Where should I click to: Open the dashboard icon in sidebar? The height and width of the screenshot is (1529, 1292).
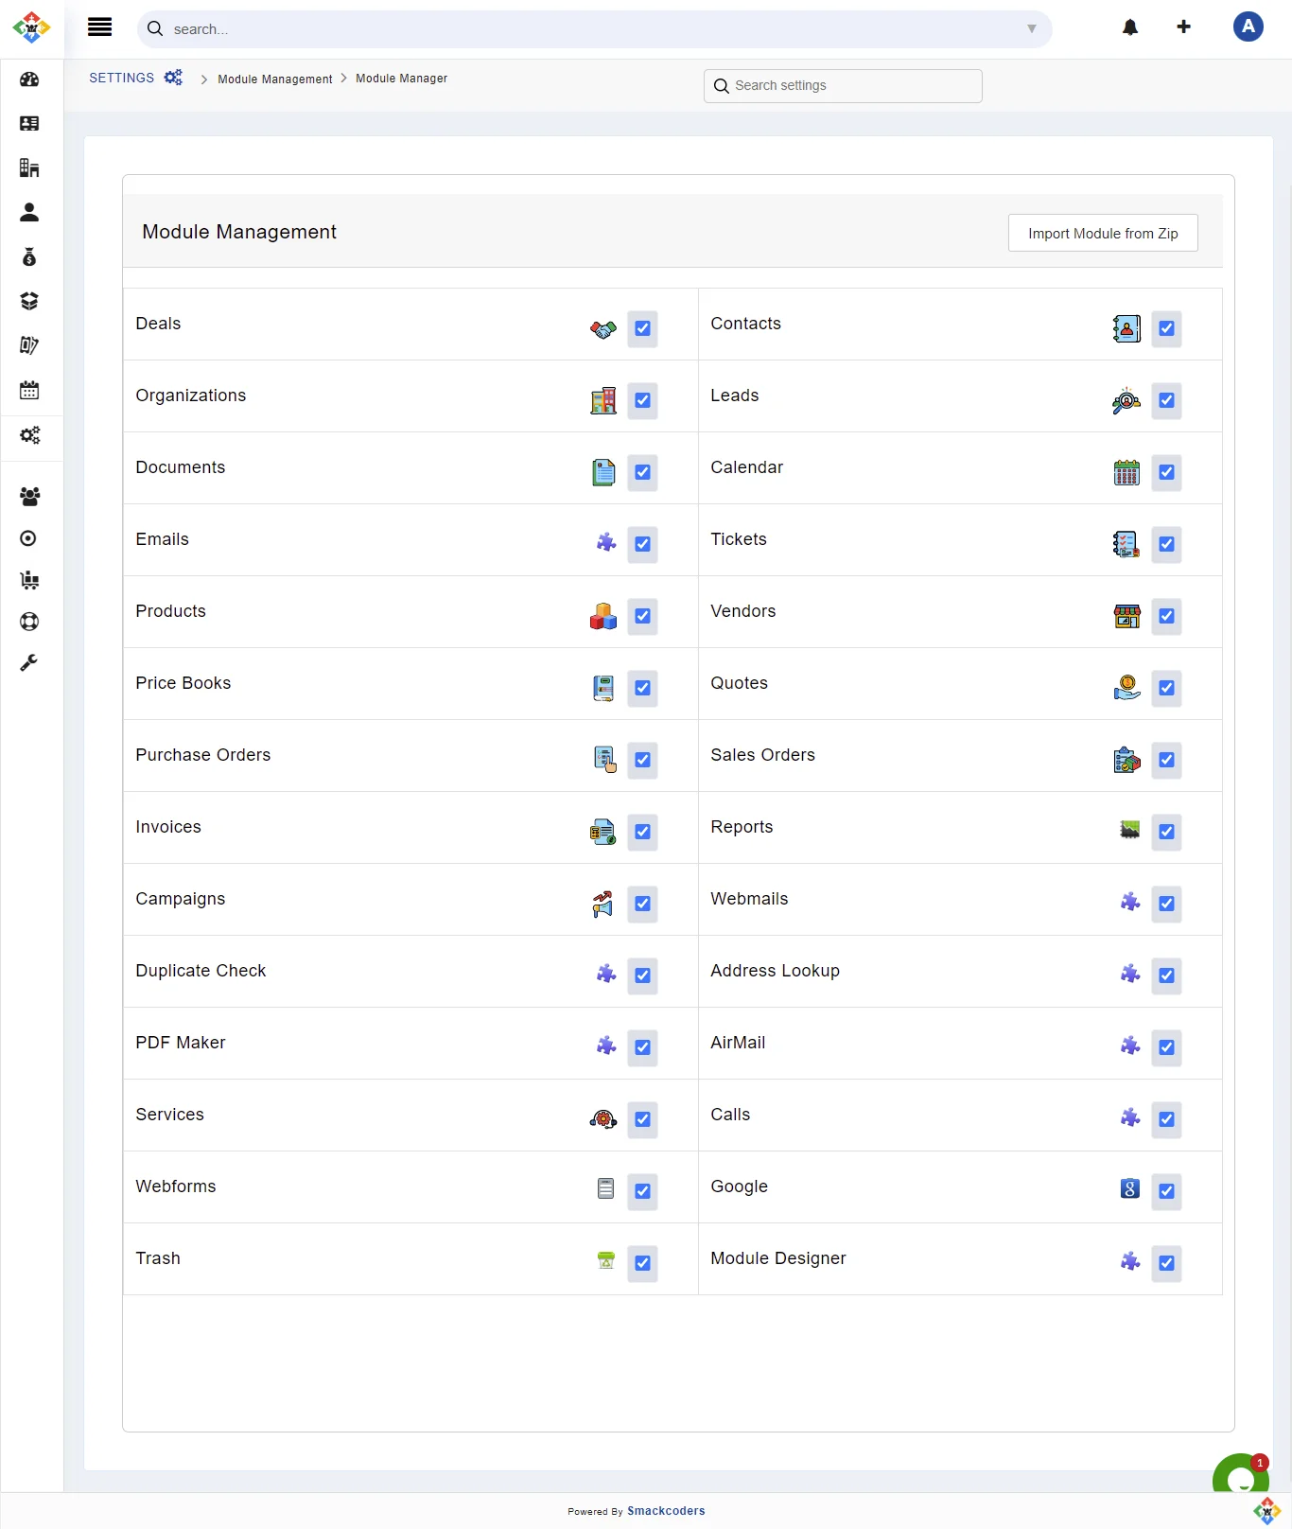[29, 79]
